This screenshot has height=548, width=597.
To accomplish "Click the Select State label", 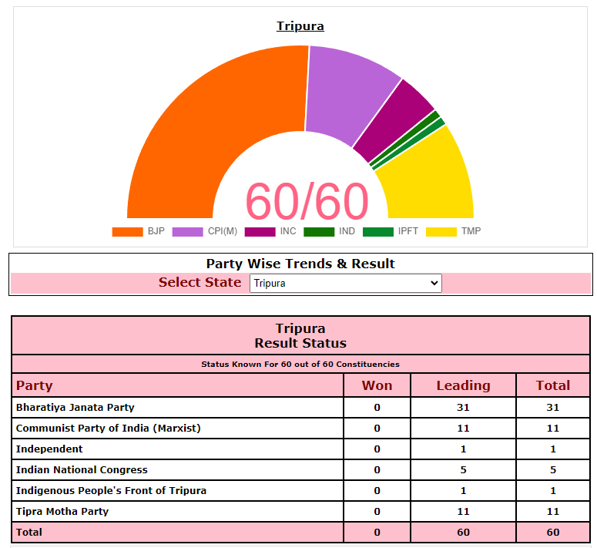I will (200, 282).
